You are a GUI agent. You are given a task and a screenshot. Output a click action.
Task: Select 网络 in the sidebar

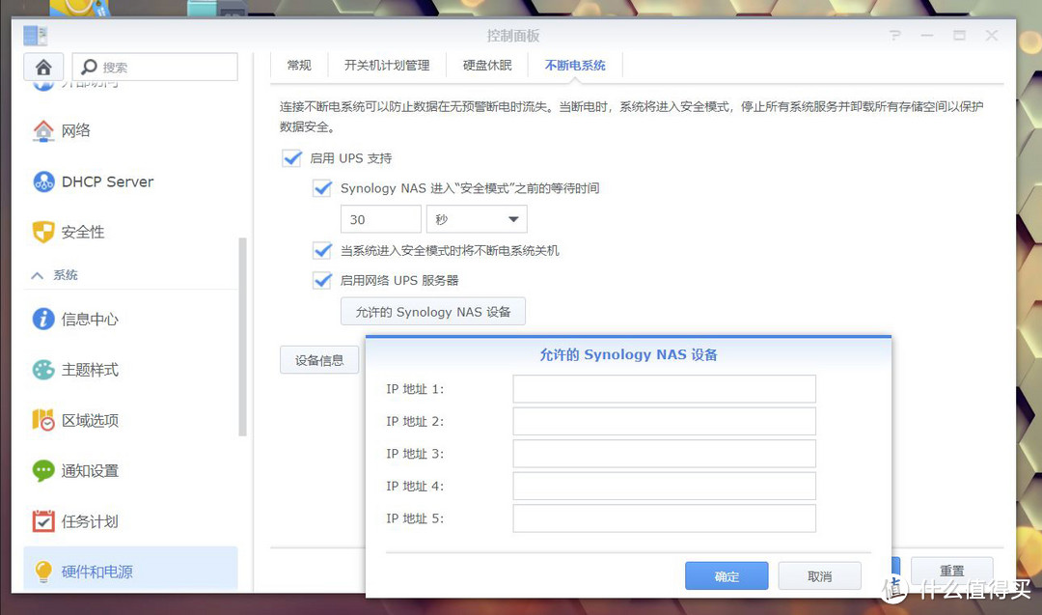click(130, 130)
